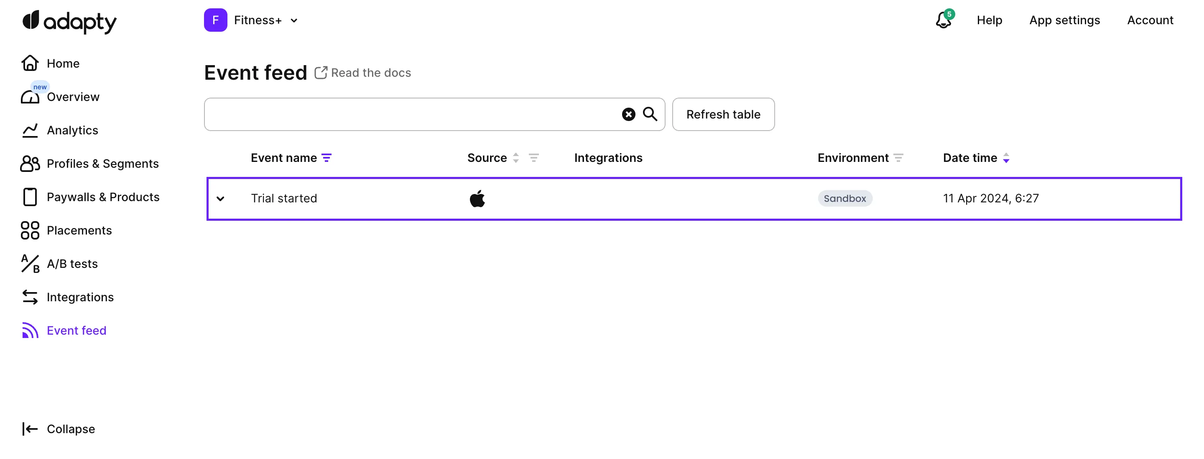The width and height of the screenshot is (1204, 459).
Task: Click the Apple source icon in the row
Action: coord(477,199)
